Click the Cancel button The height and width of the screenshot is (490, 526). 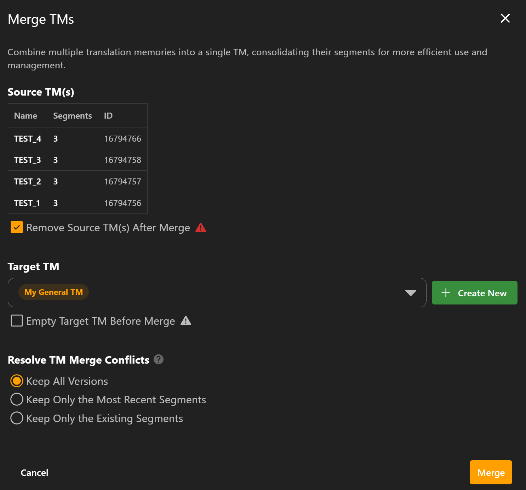pos(34,473)
